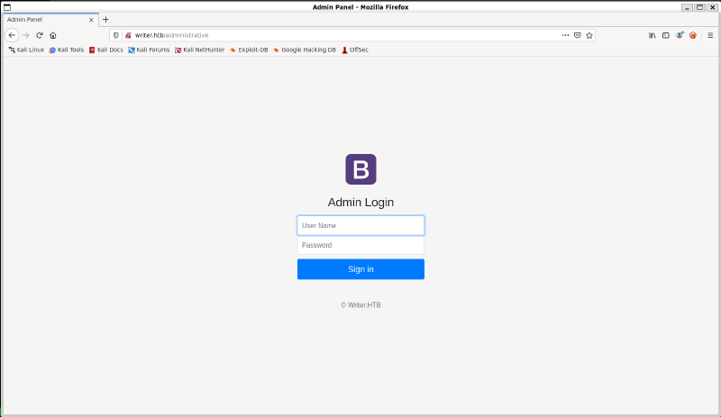The width and height of the screenshot is (721, 417).
Task: Click into the Password field
Action: click(360, 245)
